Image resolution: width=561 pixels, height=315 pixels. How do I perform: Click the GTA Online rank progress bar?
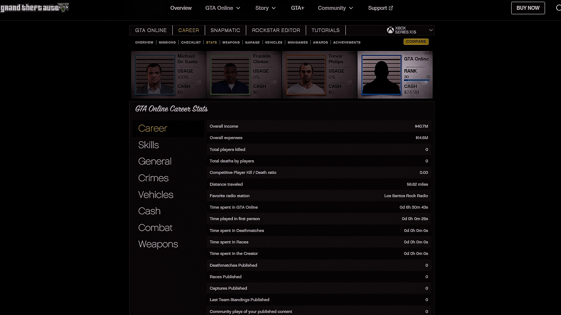pyautogui.click(x=417, y=80)
